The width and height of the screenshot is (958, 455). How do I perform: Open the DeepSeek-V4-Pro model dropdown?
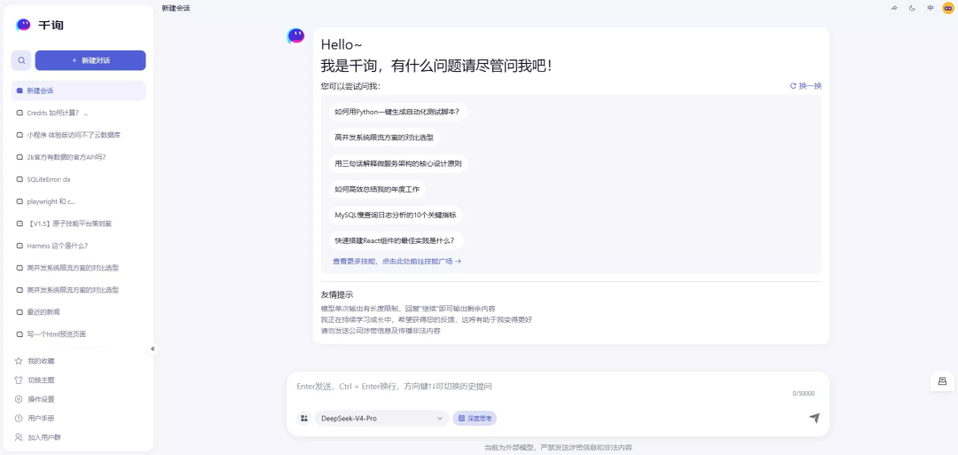[x=381, y=419]
